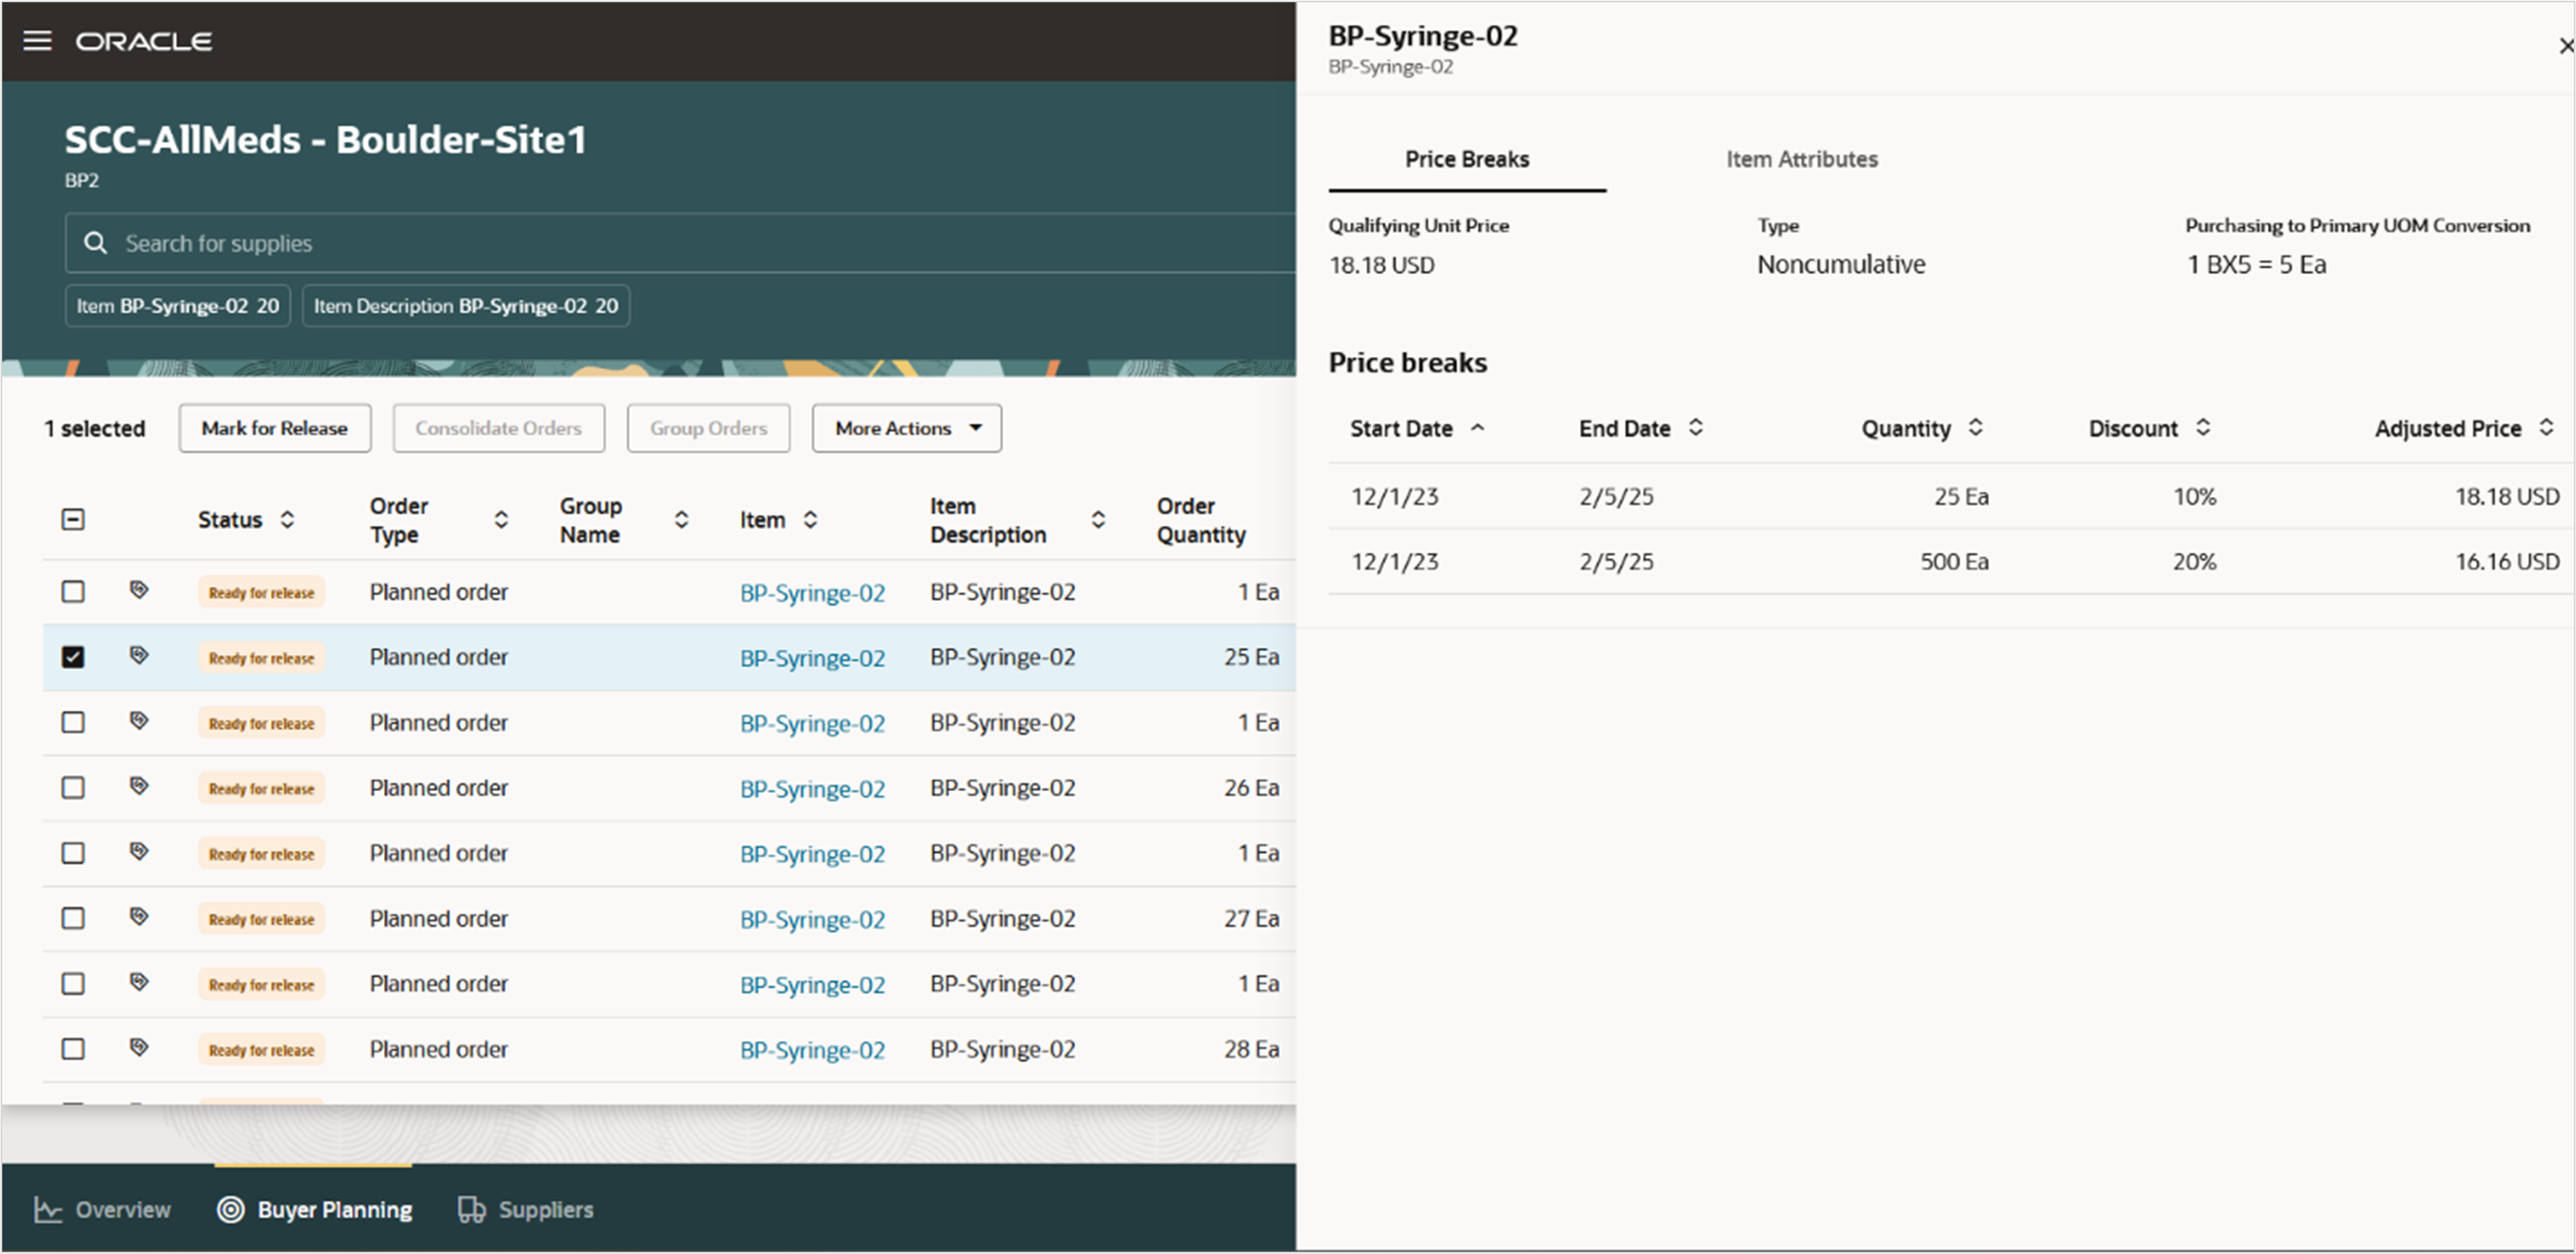
Task: Sort by Group Name column
Action: click(x=681, y=519)
